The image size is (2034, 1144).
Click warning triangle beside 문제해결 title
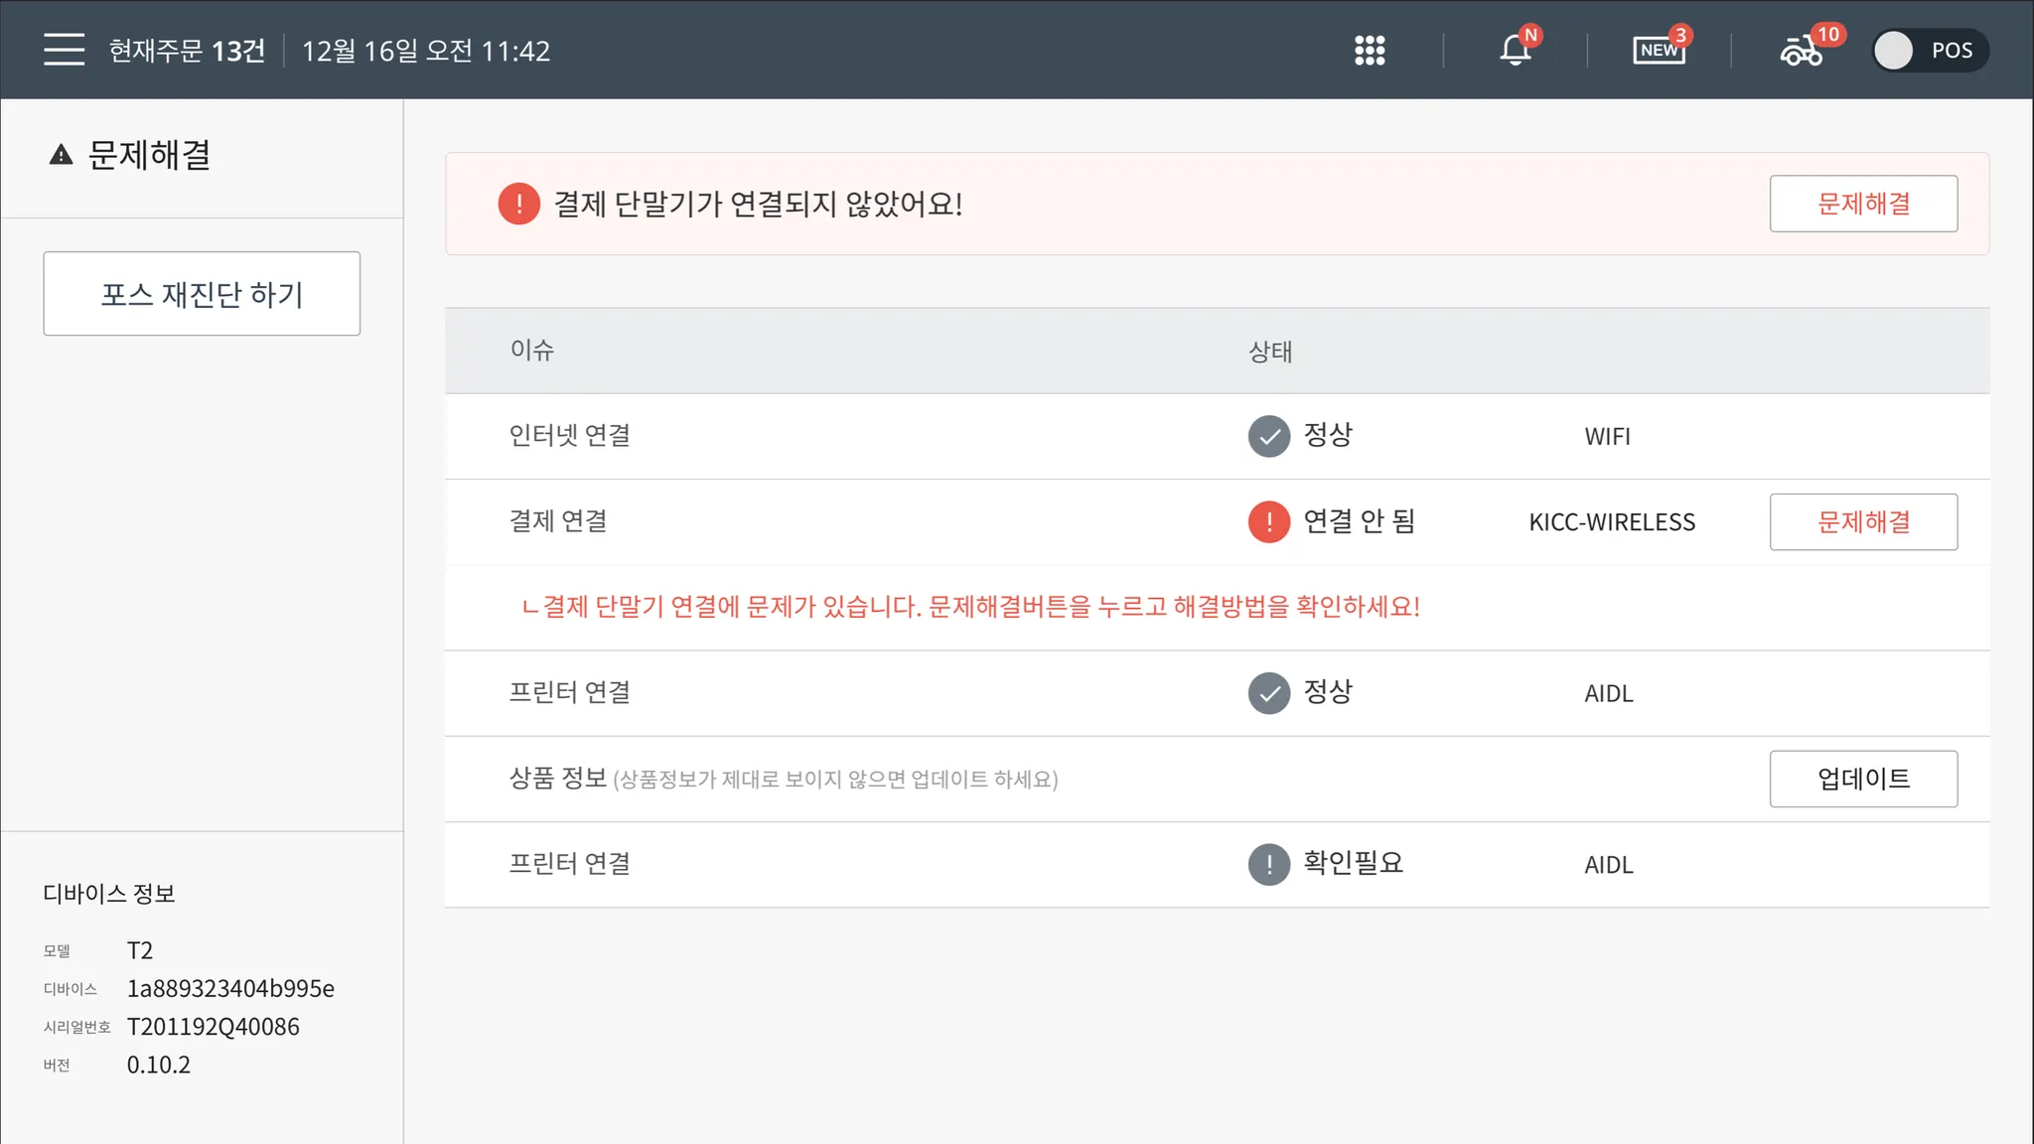61,155
